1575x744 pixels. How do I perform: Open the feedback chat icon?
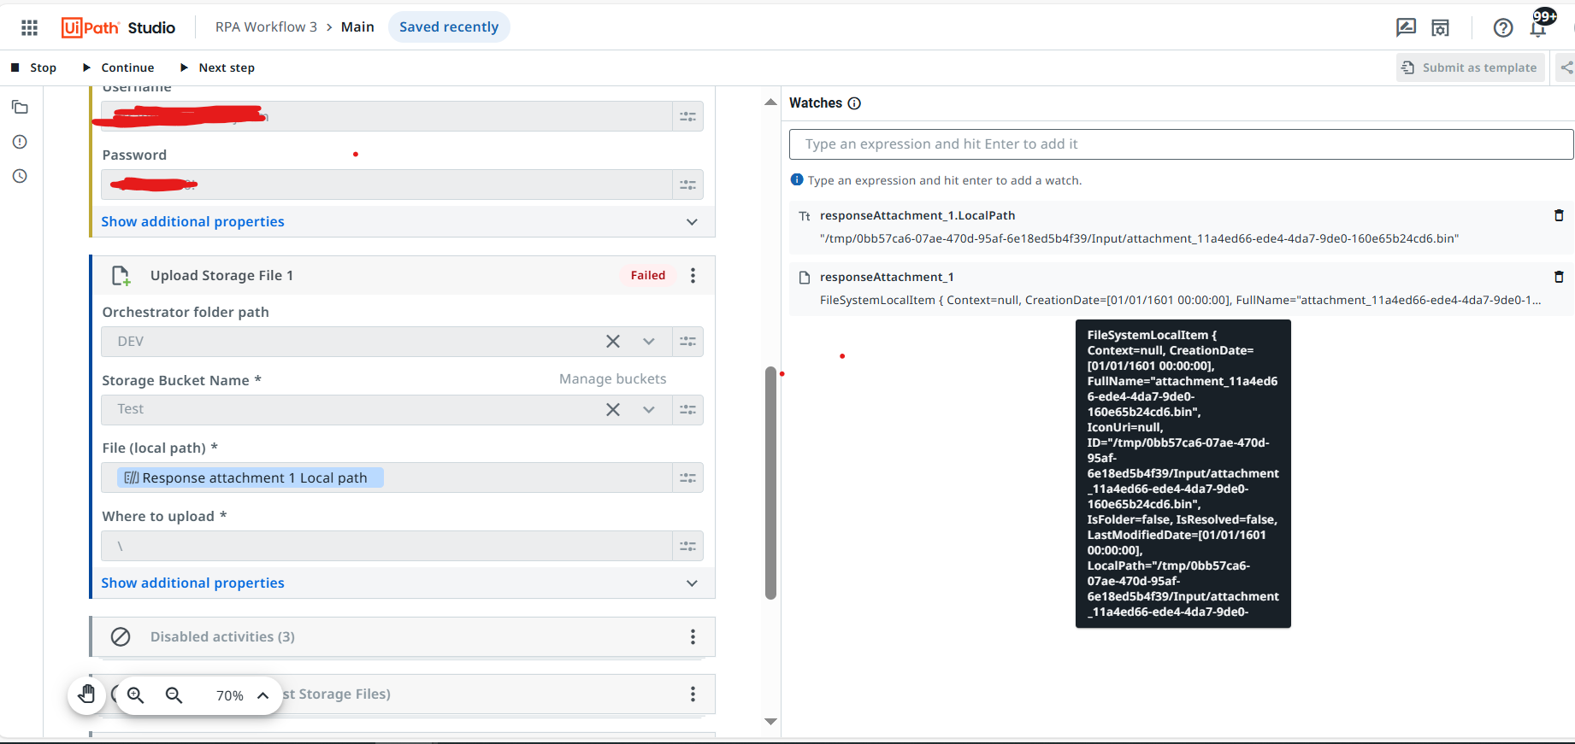tap(1406, 27)
